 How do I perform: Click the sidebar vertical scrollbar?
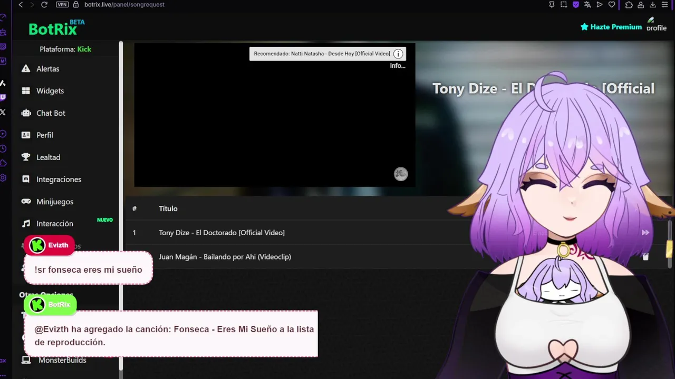(121, 205)
